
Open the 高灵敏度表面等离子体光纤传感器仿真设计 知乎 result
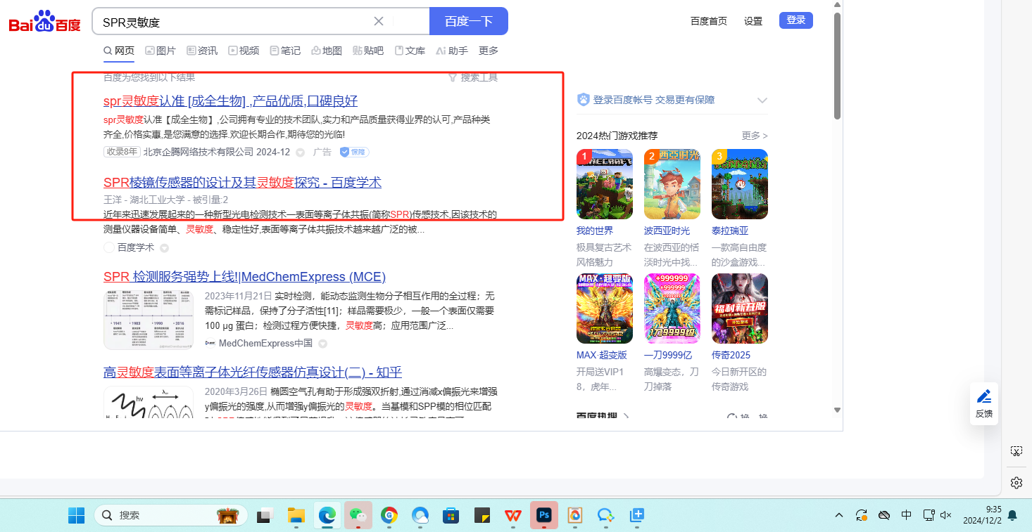253,372
